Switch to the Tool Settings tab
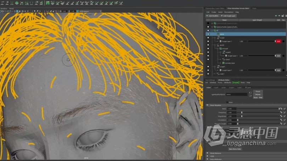 [x=210, y=80]
